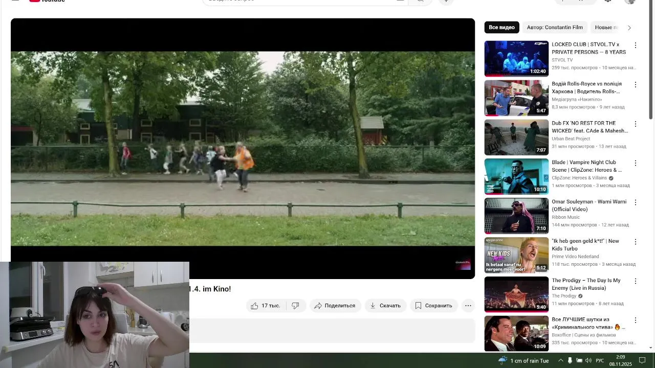Open the volume speaker tray icon
This screenshot has width=655, height=368.
pyautogui.click(x=588, y=361)
